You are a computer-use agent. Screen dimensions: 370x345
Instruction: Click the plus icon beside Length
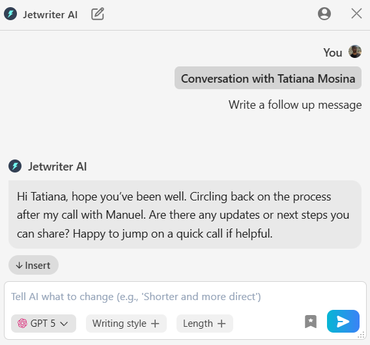[x=221, y=324]
